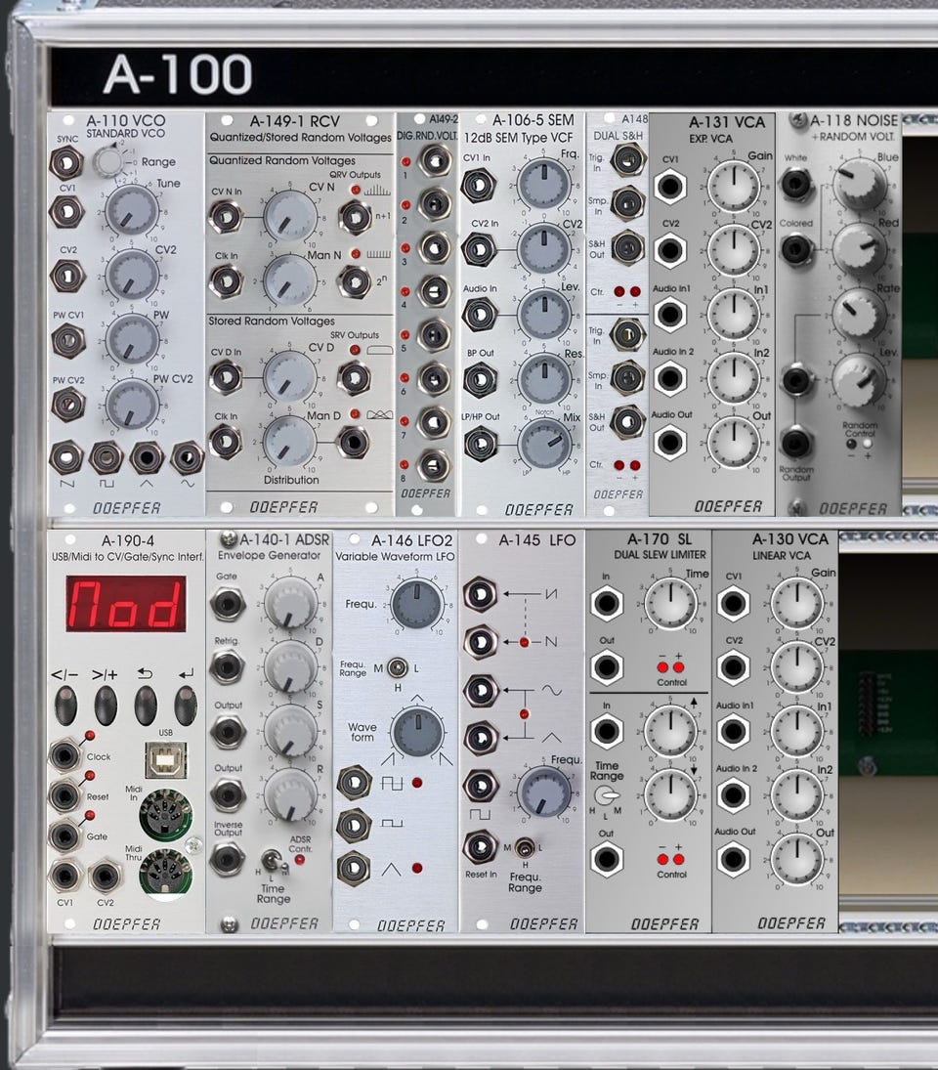The width and height of the screenshot is (938, 1070).
Task: Adjust the Man N knob on A-149-1 RCV
Action: coord(290,281)
